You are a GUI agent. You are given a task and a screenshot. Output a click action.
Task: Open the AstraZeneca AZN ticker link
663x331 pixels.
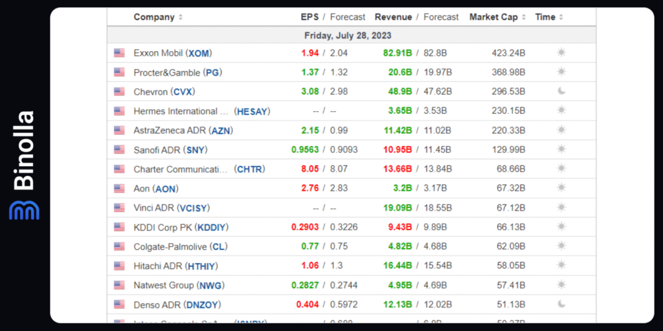221,131
